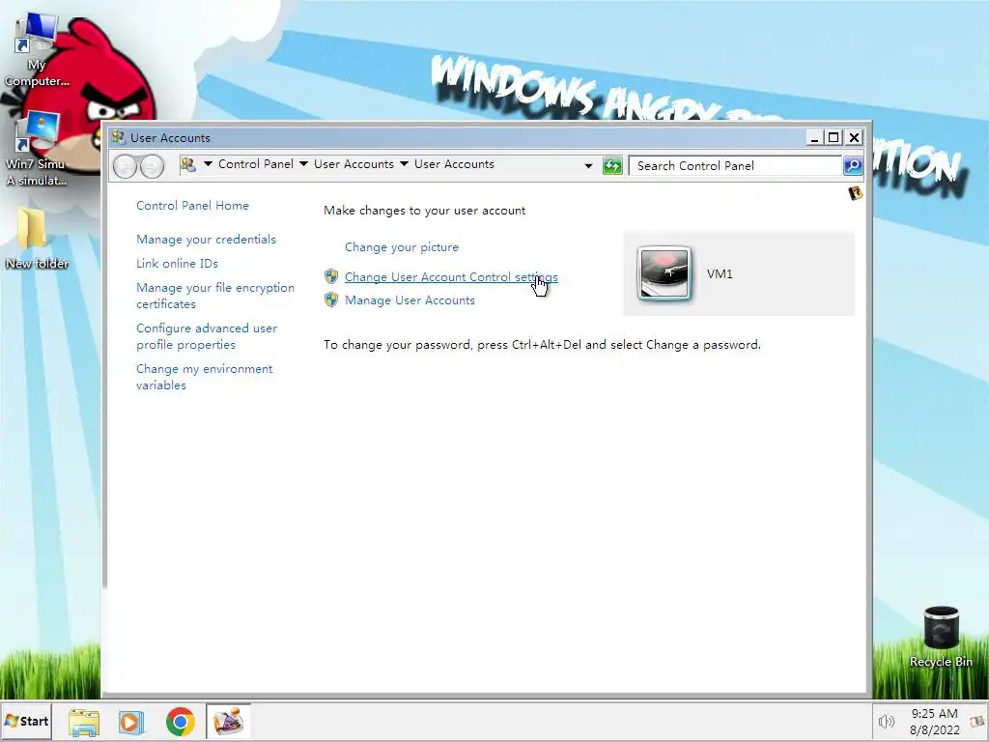
Task: Select the Win7 Simu desktop shortcut
Action: (37, 149)
